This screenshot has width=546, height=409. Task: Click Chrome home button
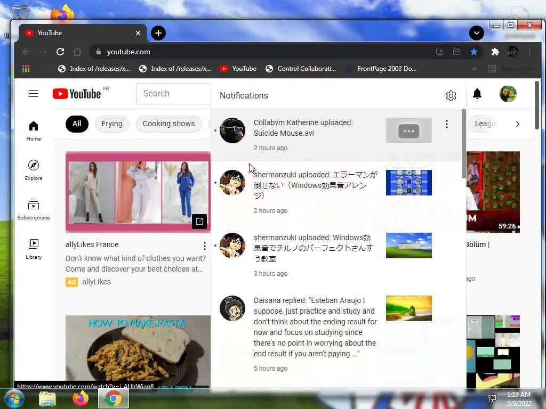[77, 52]
